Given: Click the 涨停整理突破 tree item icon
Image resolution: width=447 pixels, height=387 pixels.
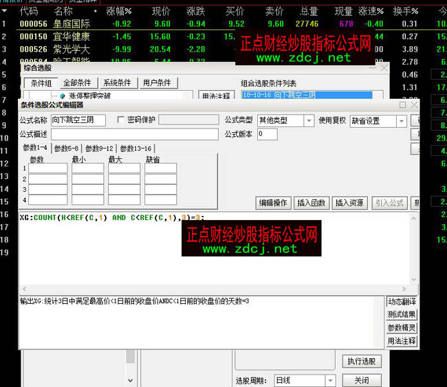Looking at the screenshot, I should pos(63,96).
